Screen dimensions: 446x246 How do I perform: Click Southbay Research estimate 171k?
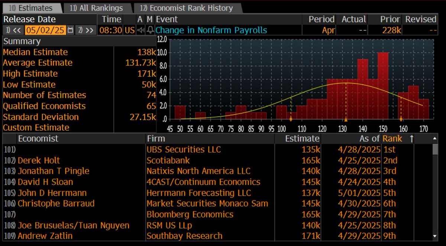click(311, 236)
